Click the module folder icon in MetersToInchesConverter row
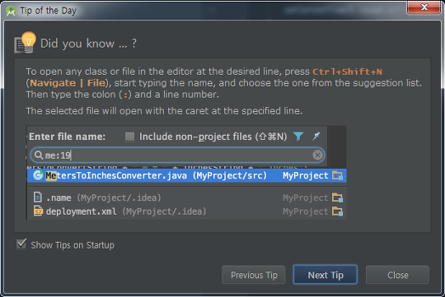 [x=337, y=175]
